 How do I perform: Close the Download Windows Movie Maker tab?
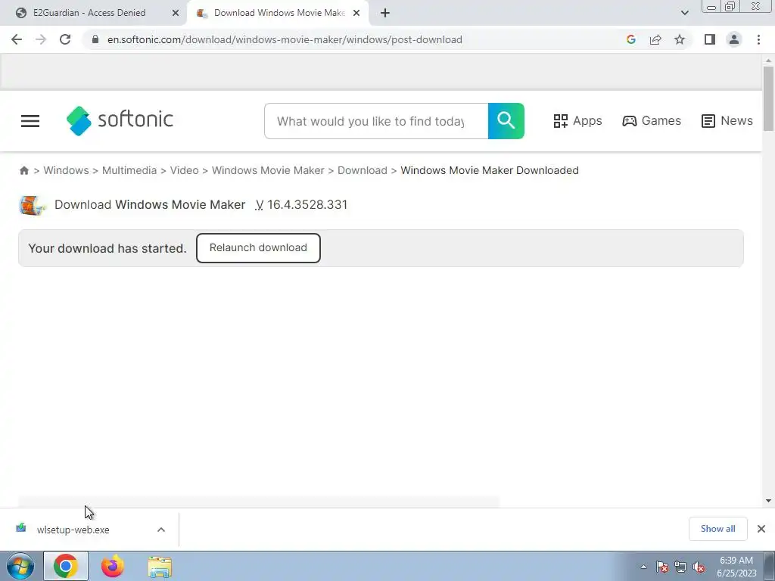[356, 13]
